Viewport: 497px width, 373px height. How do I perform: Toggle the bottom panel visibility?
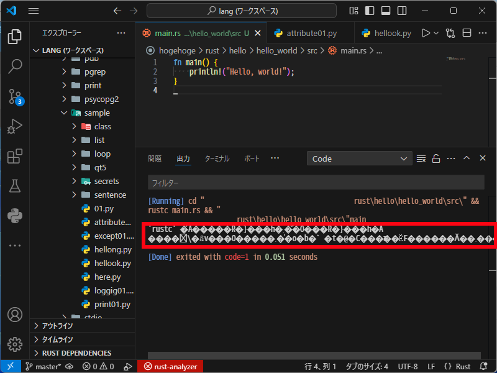click(386, 11)
